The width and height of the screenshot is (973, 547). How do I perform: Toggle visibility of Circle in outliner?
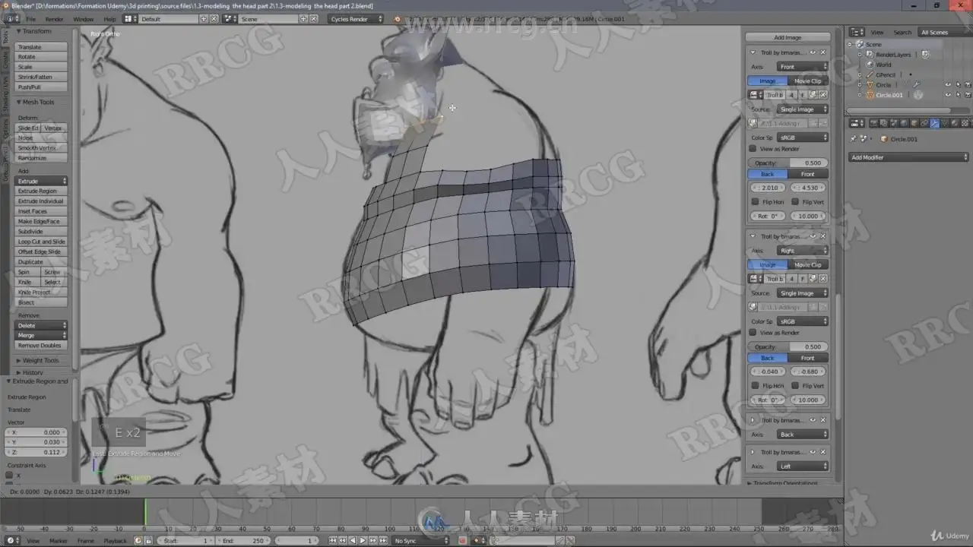[948, 85]
